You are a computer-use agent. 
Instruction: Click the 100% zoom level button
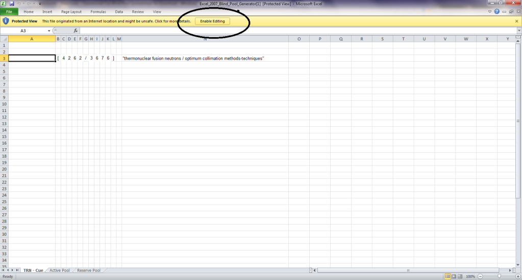tap(470, 276)
